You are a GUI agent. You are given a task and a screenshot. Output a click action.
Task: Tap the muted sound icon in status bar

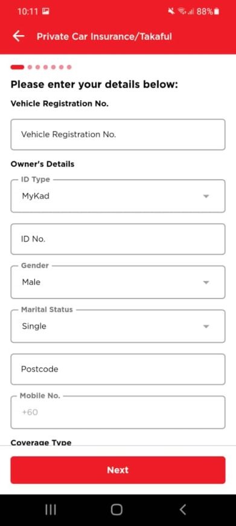coord(172,11)
